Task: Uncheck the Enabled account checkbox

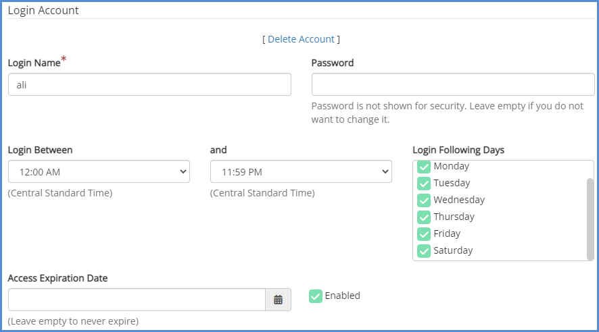Action: pos(316,296)
